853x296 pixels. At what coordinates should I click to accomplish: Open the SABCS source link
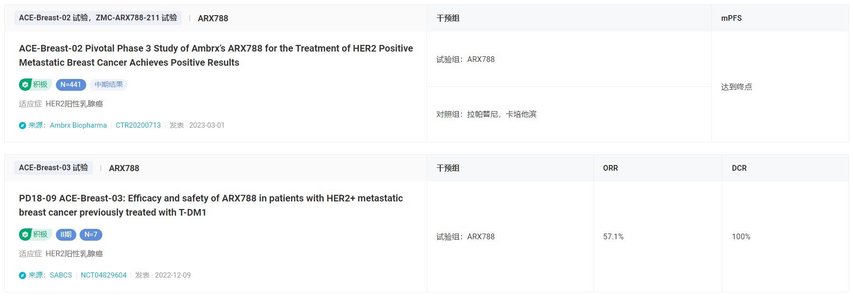[61, 275]
